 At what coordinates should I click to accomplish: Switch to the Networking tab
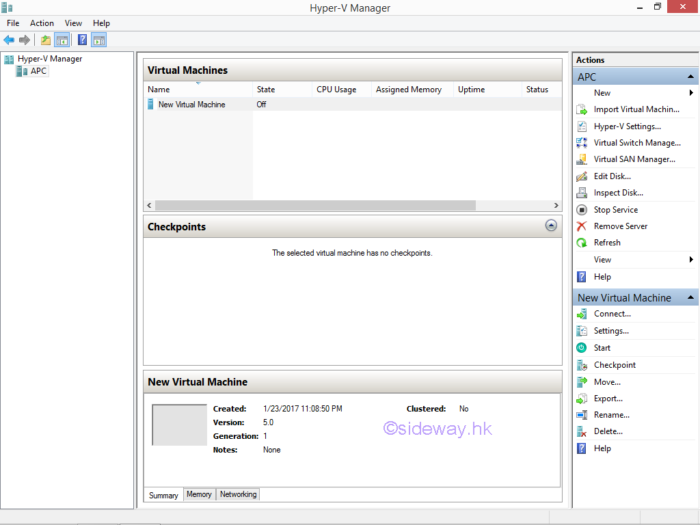tap(238, 494)
